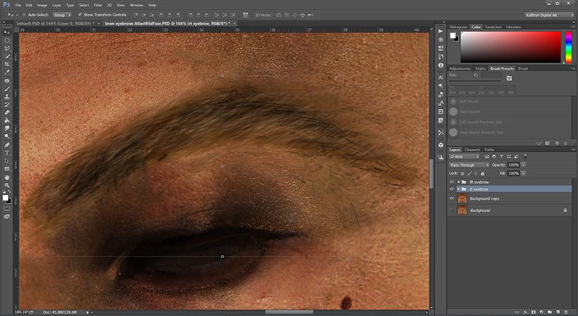578x316 pixels.
Task: Select the Eyedropper tool
Action: pos(7,72)
